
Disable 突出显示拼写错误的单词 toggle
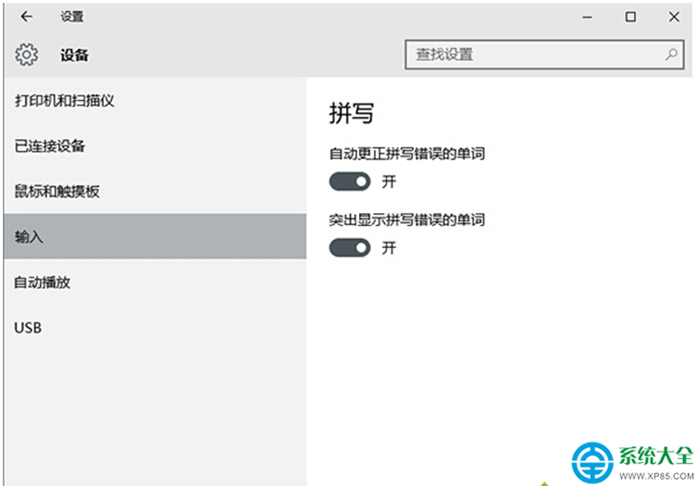click(x=350, y=248)
